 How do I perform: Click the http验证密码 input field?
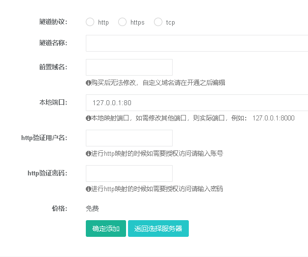[129, 173]
